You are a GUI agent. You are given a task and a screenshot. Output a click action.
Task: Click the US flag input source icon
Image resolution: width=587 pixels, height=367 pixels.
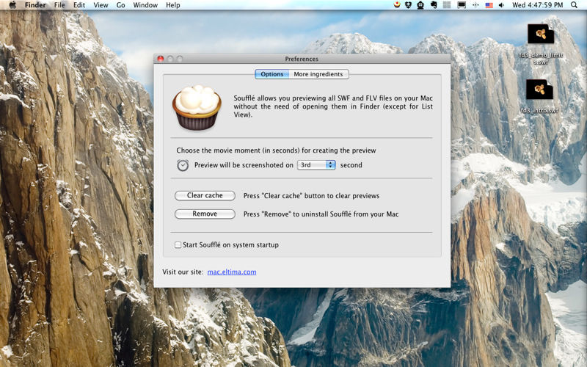pyautogui.click(x=489, y=5)
